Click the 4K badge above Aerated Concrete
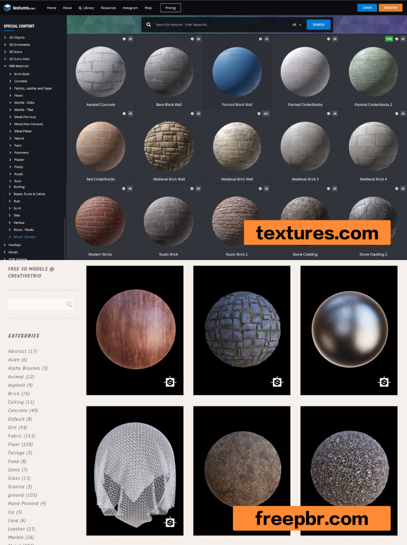Screen dimensions: 407x545 pos(130,39)
